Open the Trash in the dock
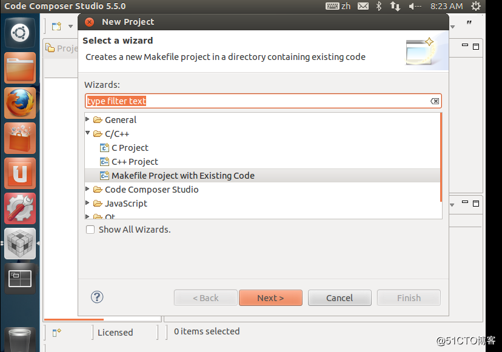 pyautogui.click(x=20, y=340)
